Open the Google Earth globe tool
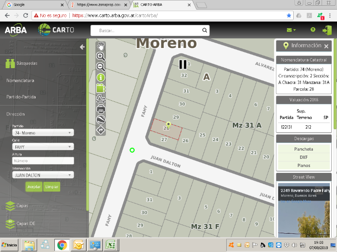This screenshot has width=337, height=252. (101, 120)
